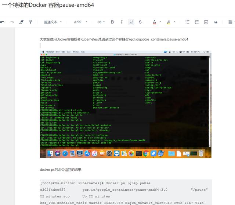The width and height of the screenshot is (235, 205).
Task: Expand the highlight color picker arrow
Action: pyautogui.click(x=174, y=22)
